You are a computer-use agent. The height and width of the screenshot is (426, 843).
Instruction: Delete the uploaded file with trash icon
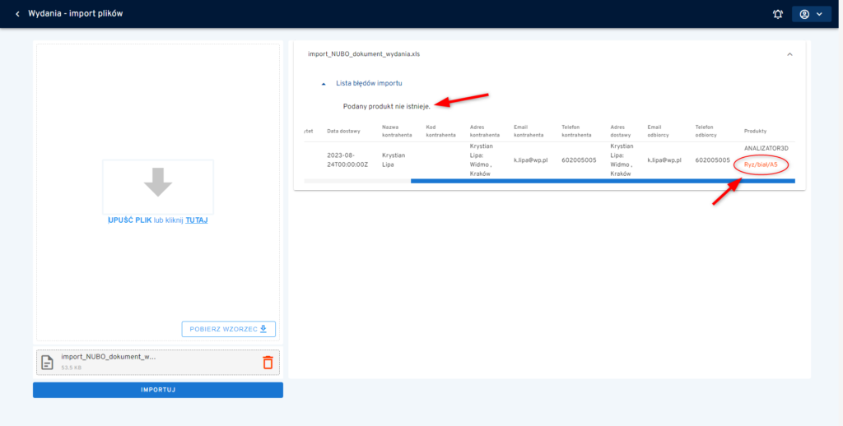pyautogui.click(x=267, y=362)
